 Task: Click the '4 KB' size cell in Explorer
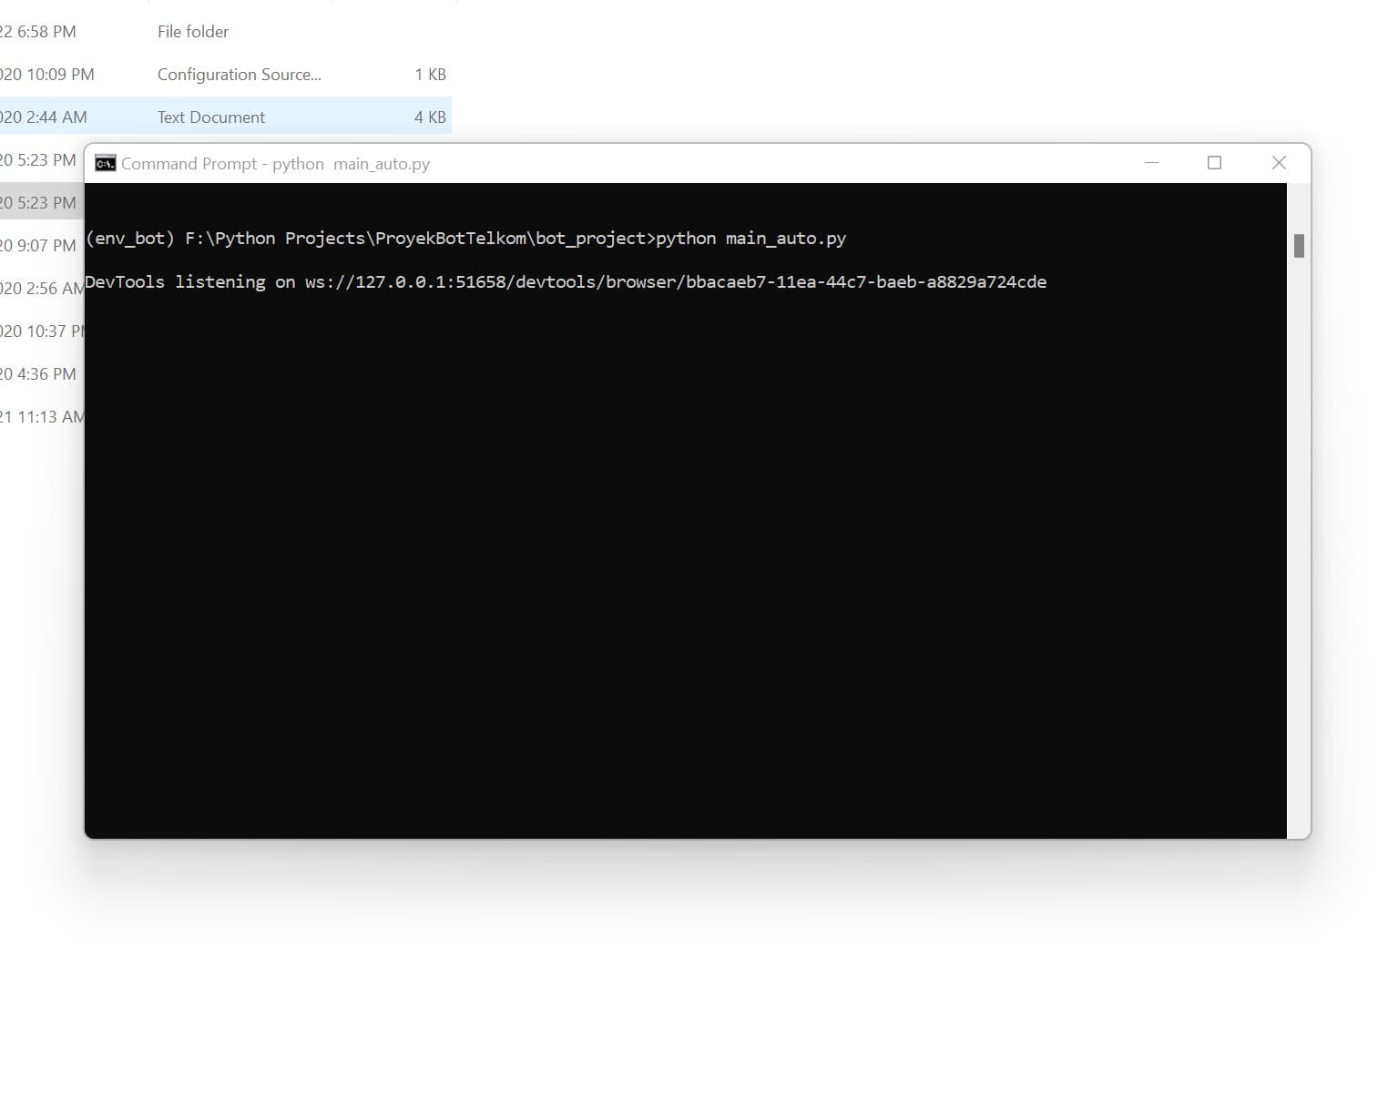click(x=430, y=117)
